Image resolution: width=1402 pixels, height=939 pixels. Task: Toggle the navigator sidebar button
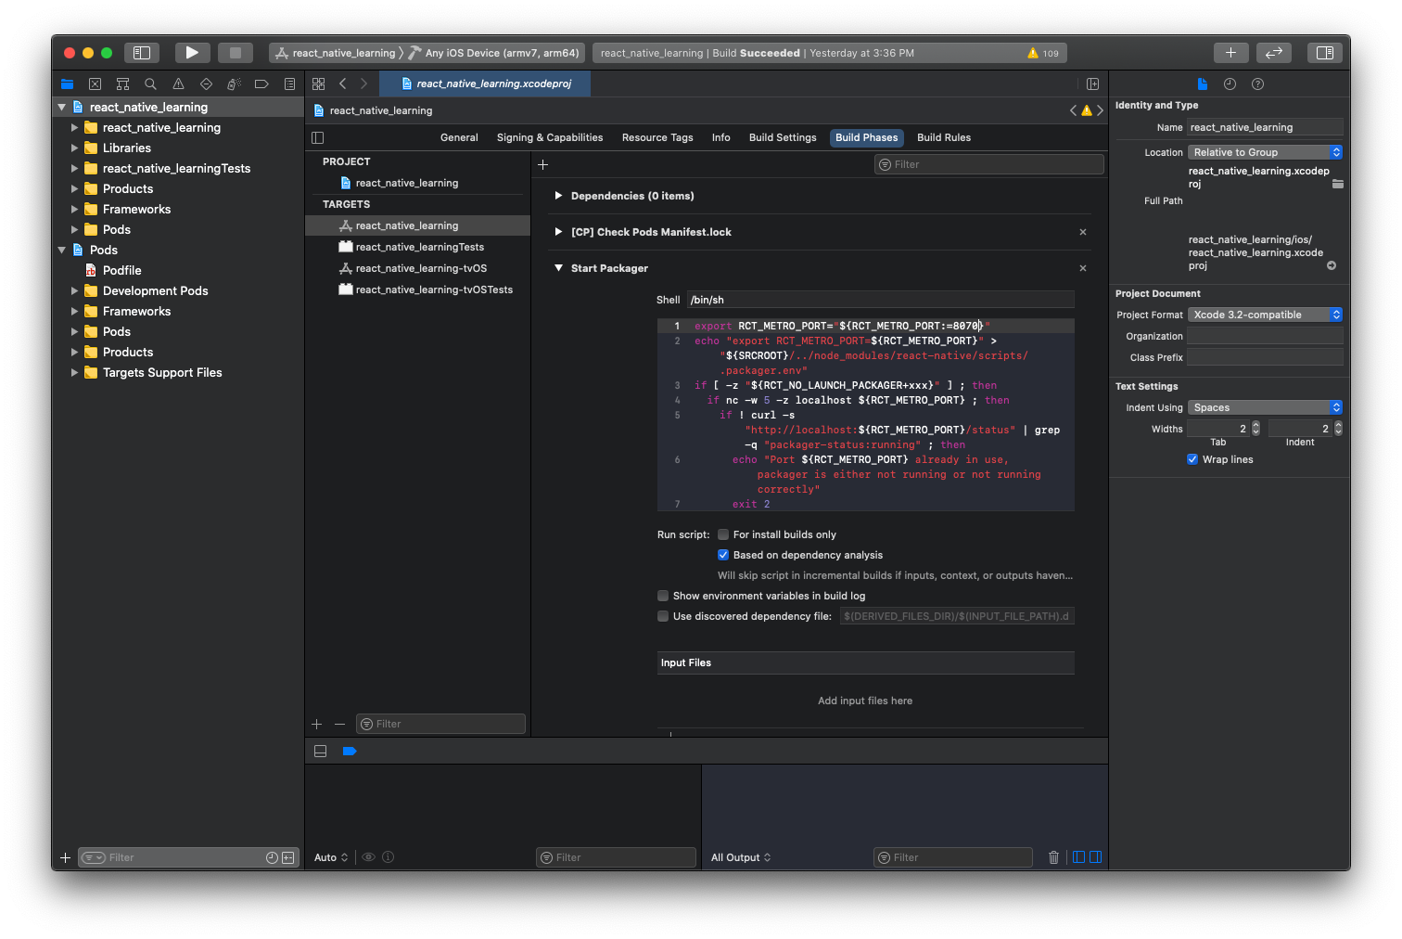point(142,53)
